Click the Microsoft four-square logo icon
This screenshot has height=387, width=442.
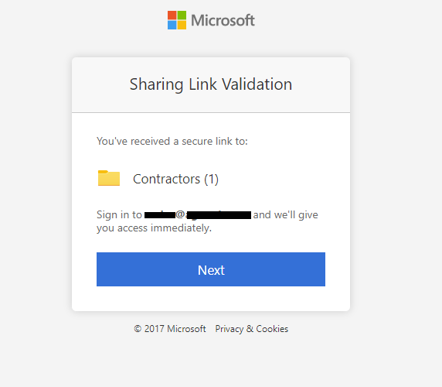pos(177,20)
